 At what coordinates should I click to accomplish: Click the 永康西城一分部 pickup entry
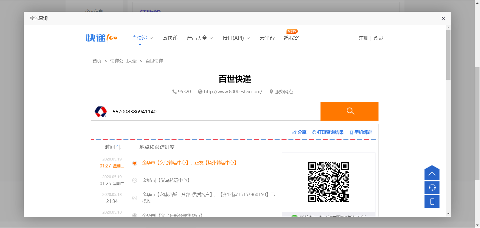208,198
